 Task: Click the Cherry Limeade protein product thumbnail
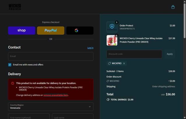pyautogui.click(x=112, y=40)
